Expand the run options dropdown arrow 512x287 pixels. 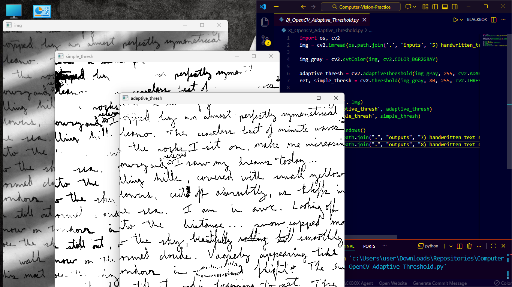click(x=462, y=20)
